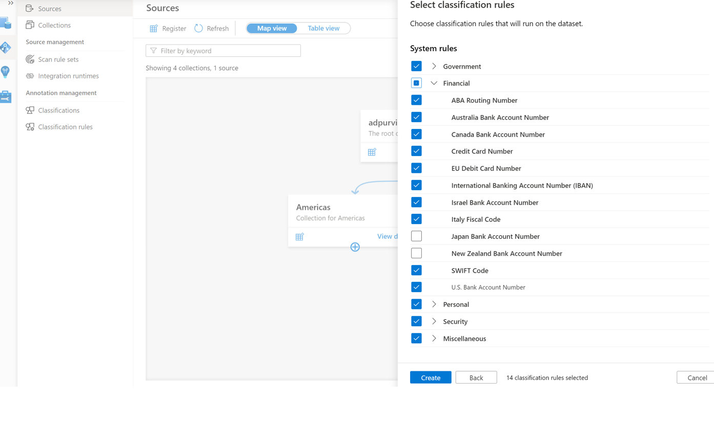Uncheck the Credit Card Number rule
Image resolution: width=714 pixels, height=423 pixels.
tap(416, 151)
